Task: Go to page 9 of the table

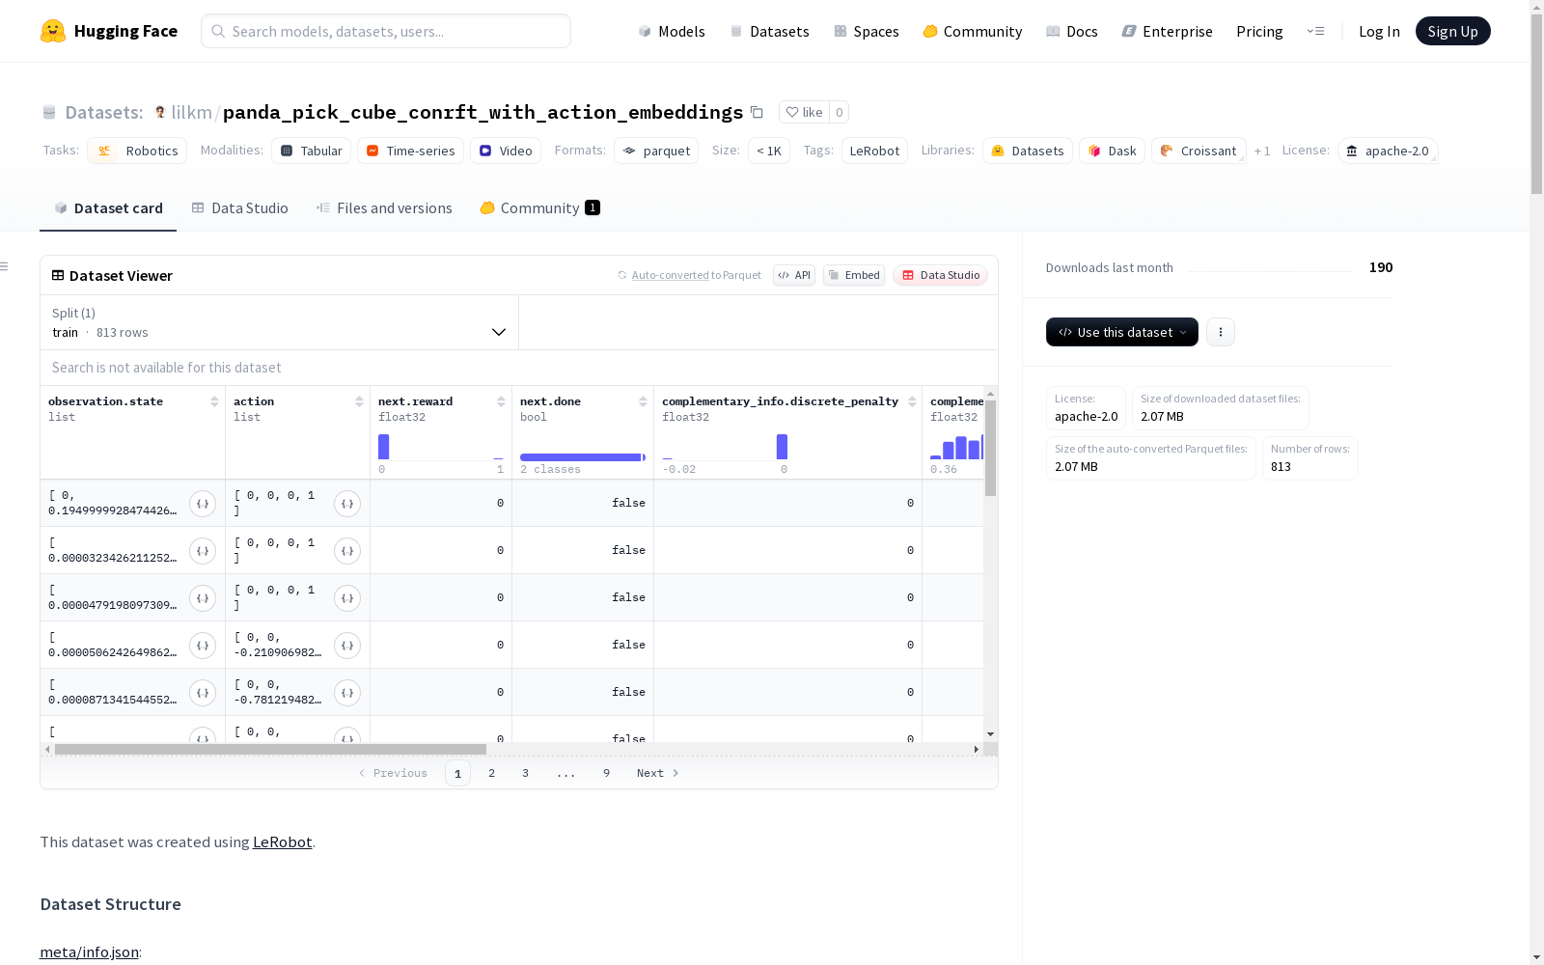Action: pyautogui.click(x=606, y=773)
